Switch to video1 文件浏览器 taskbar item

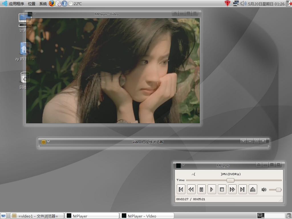(37, 216)
